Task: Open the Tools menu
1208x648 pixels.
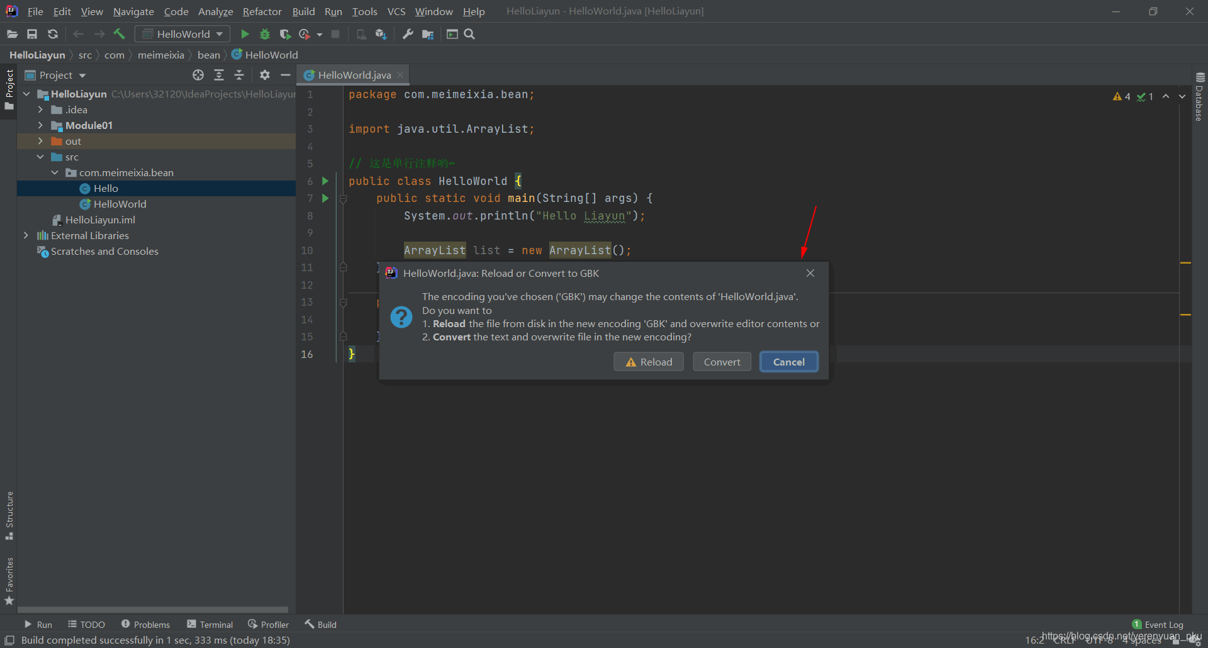Action: pos(365,11)
